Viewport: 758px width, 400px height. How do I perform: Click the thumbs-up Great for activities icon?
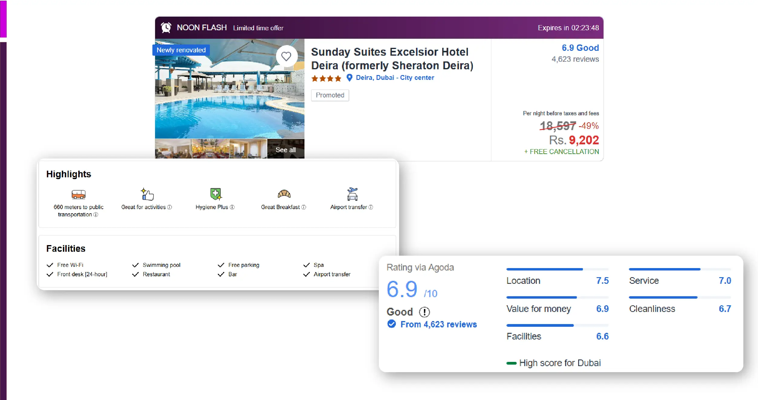pyautogui.click(x=148, y=194)
